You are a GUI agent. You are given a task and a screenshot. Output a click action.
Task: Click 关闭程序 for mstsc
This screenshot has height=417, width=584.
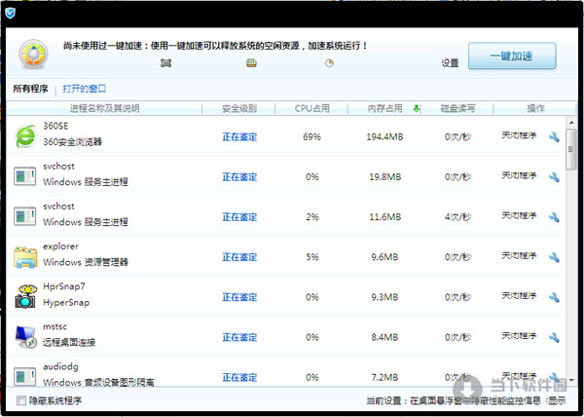click(x=519, y=336)
